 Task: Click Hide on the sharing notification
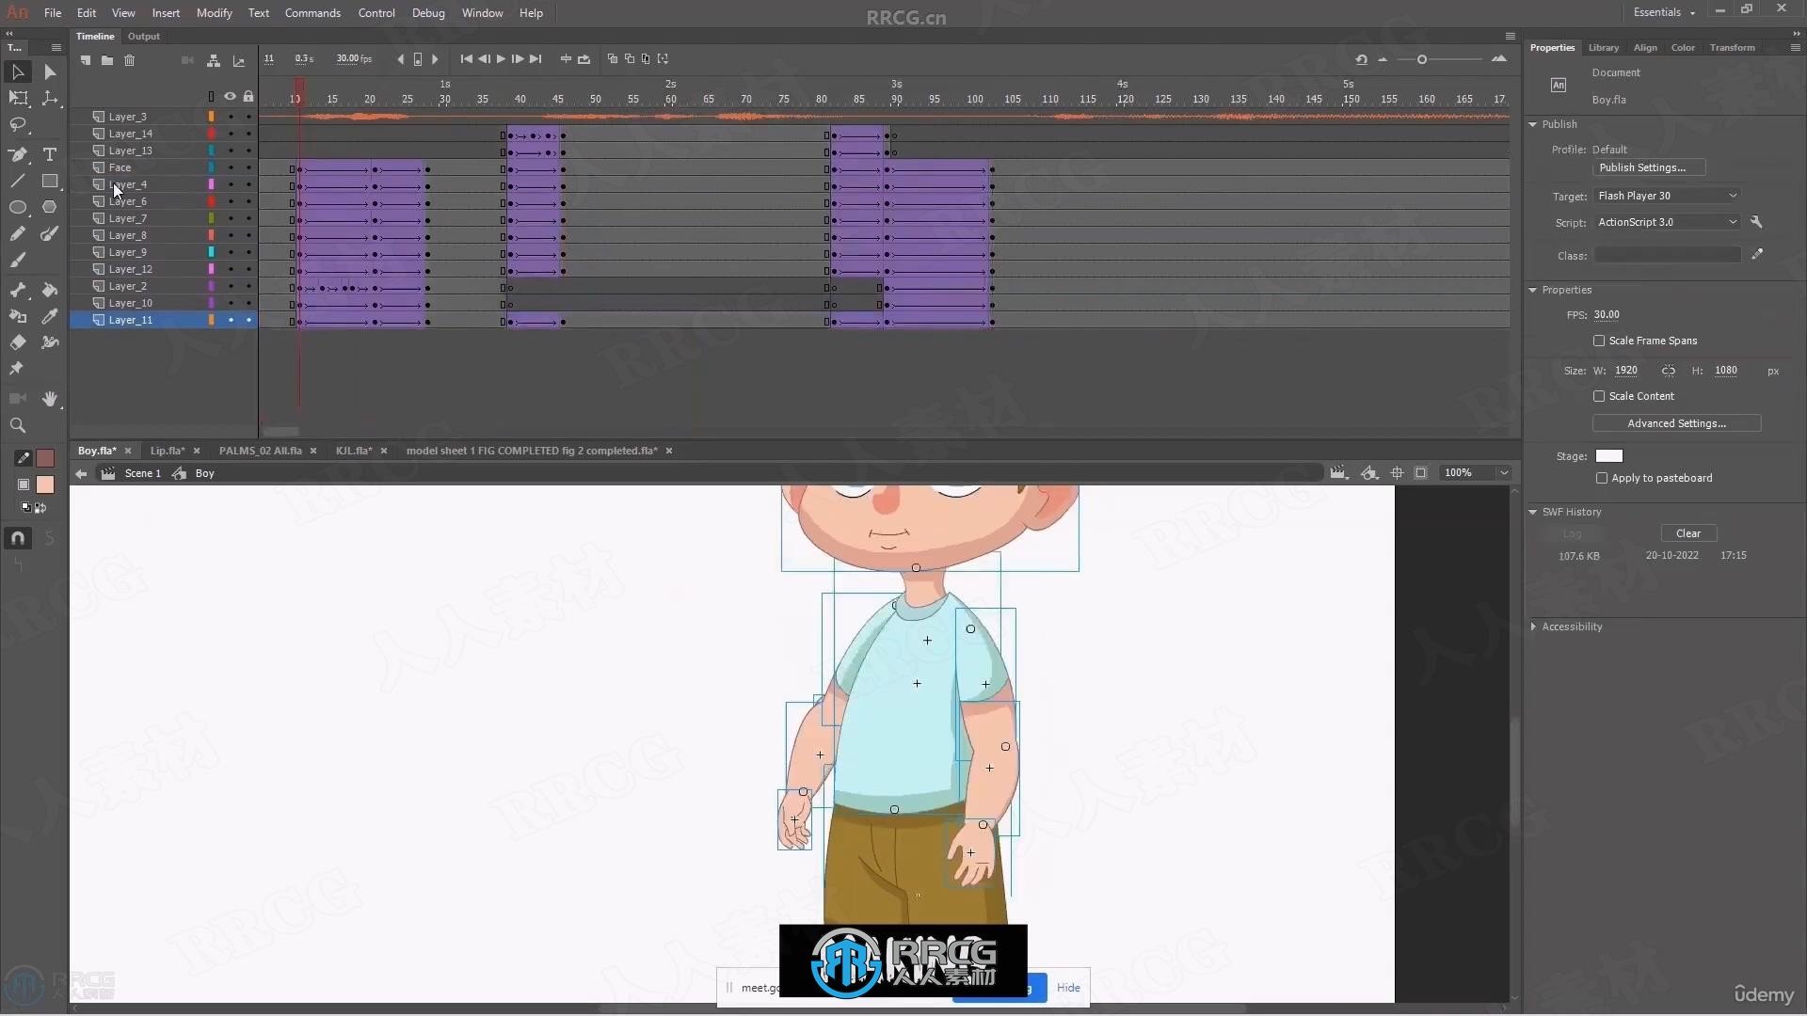point(1068,988)
